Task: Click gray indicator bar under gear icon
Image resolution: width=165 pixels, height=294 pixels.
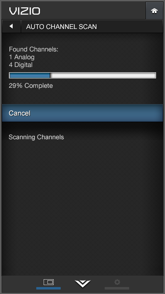Action: point(117,288)
